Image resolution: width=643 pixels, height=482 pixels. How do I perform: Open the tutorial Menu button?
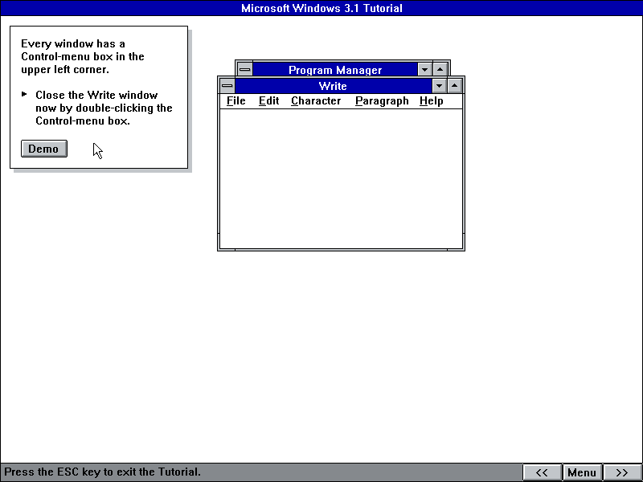point(582,472)
